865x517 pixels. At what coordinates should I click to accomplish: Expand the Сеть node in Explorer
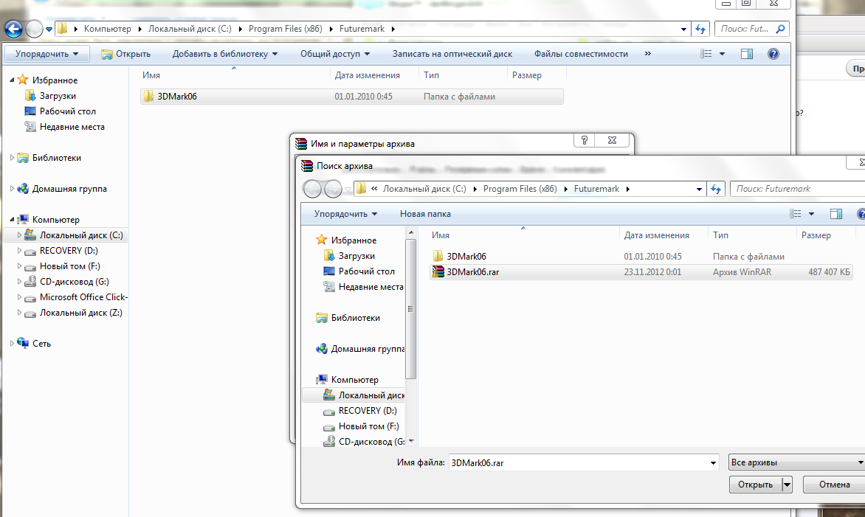coord(12,344)
